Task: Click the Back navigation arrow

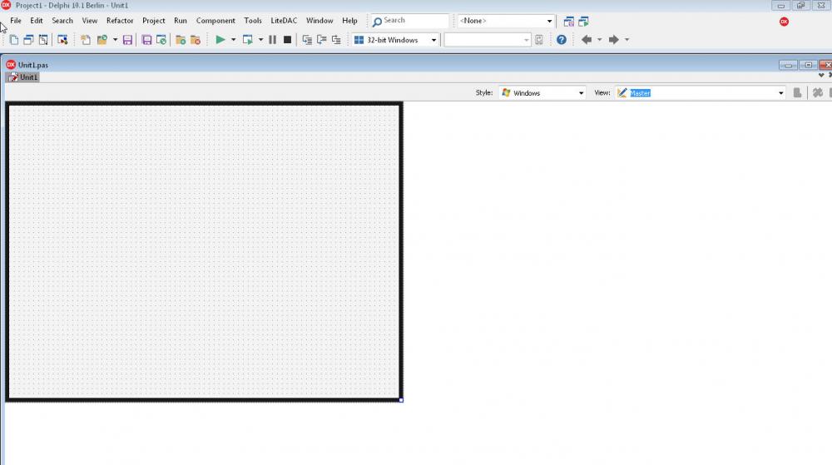Action: pos(587,40)
